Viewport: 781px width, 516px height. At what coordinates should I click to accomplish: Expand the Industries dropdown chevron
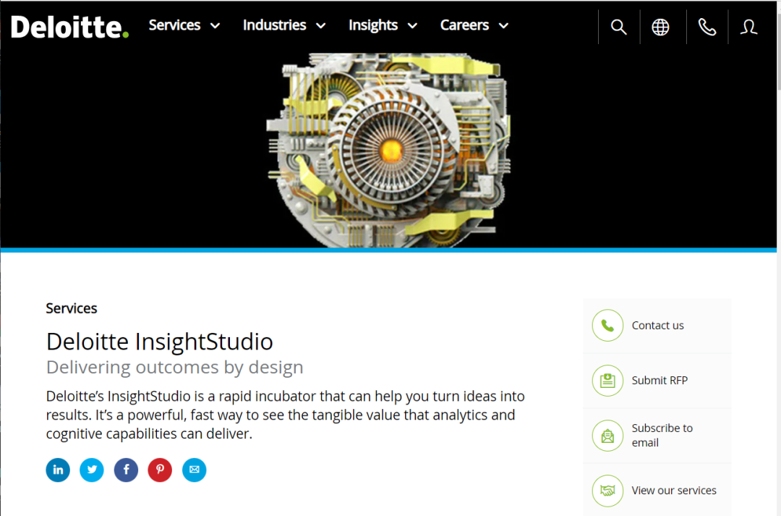321,26
